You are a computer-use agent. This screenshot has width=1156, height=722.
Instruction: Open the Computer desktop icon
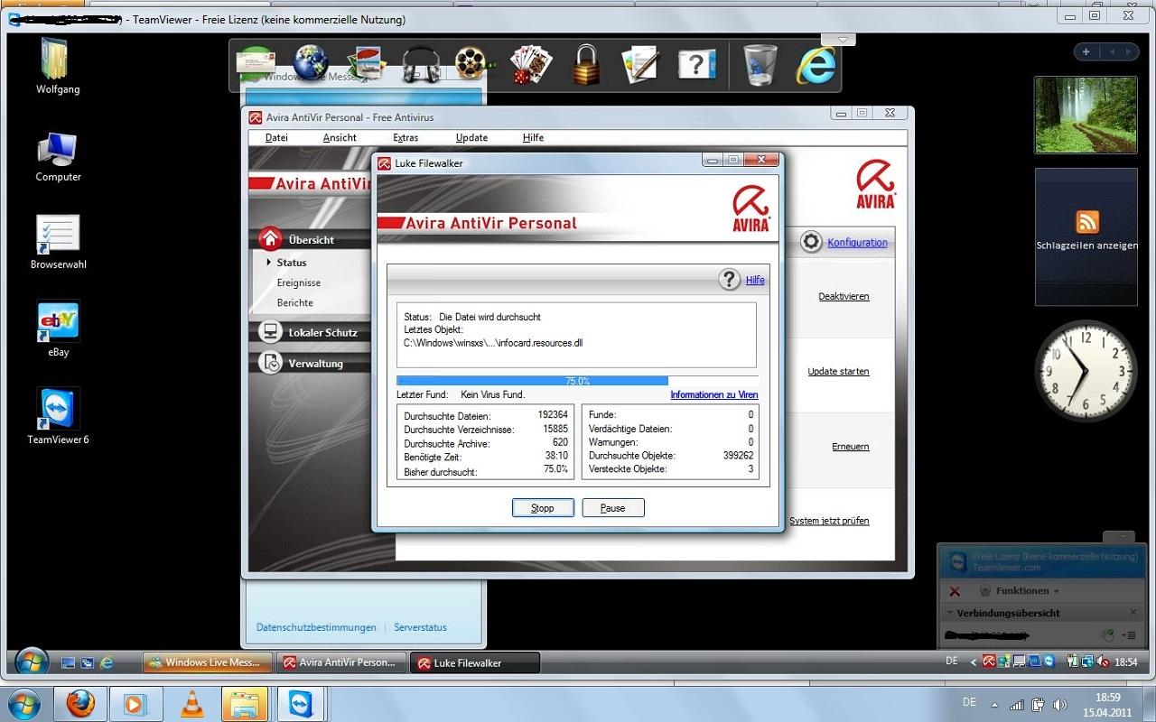[58, 156]
